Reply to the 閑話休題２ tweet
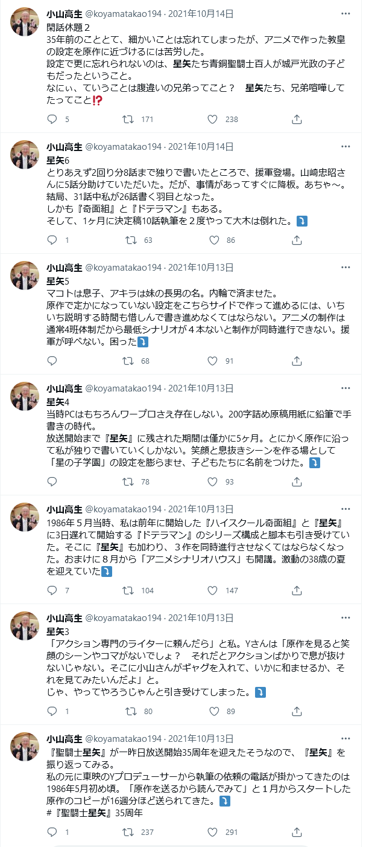369x847 pixels. coord(52,120)
